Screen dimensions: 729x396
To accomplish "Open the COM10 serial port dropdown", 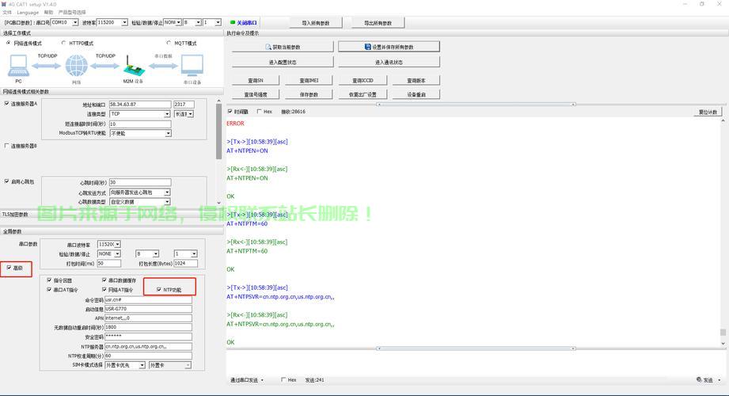I will click(x=75, y=23).
